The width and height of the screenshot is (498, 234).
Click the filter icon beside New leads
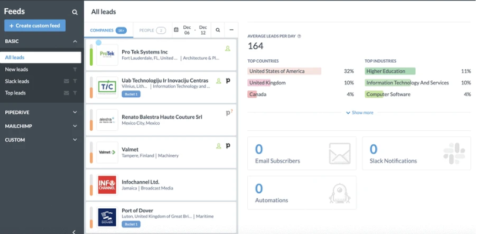click(75, 69)
